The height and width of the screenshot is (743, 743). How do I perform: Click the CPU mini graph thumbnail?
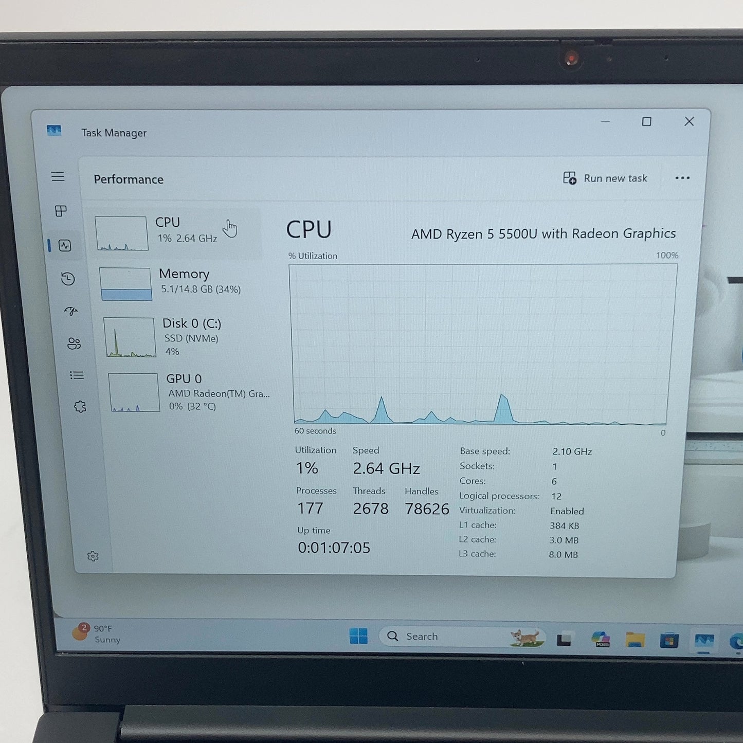click(x=121, y=233)
